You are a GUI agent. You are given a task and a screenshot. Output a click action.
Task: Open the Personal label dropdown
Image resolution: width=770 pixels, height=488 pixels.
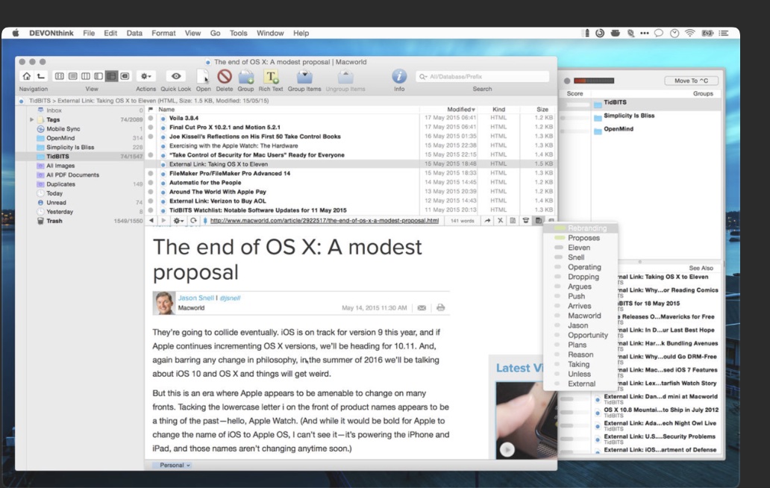[x=172, y=465]
